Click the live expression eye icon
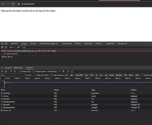The height and width of the screenshot is (125, 152). 18,47
